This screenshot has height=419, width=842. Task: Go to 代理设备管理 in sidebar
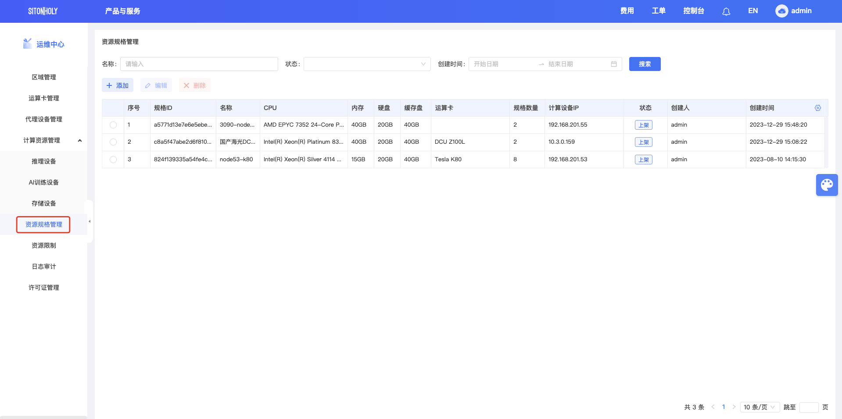(x=44, y=119)
